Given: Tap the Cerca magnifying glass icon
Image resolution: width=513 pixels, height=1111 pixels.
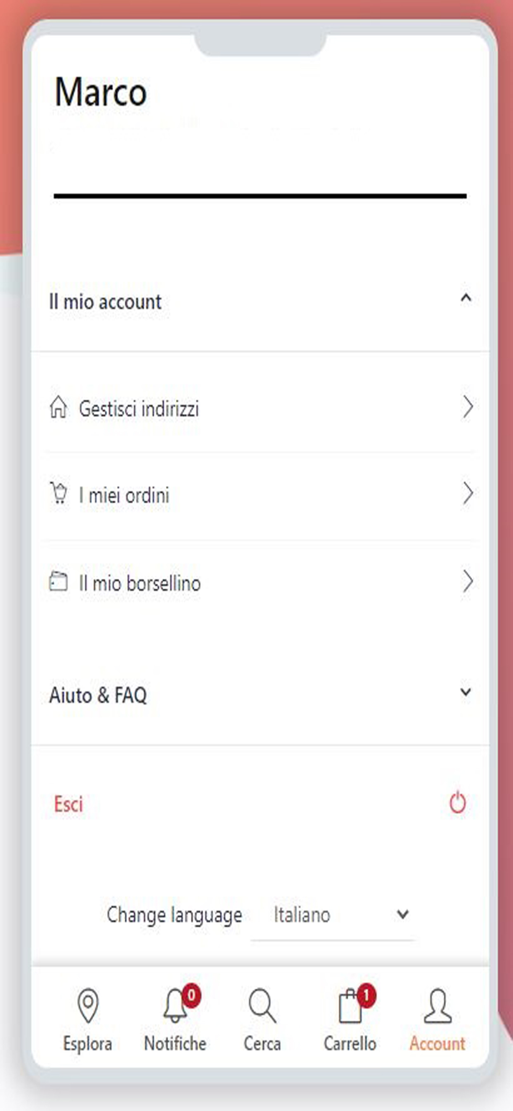Looking at the screenshot, I should pos(262,1005).
